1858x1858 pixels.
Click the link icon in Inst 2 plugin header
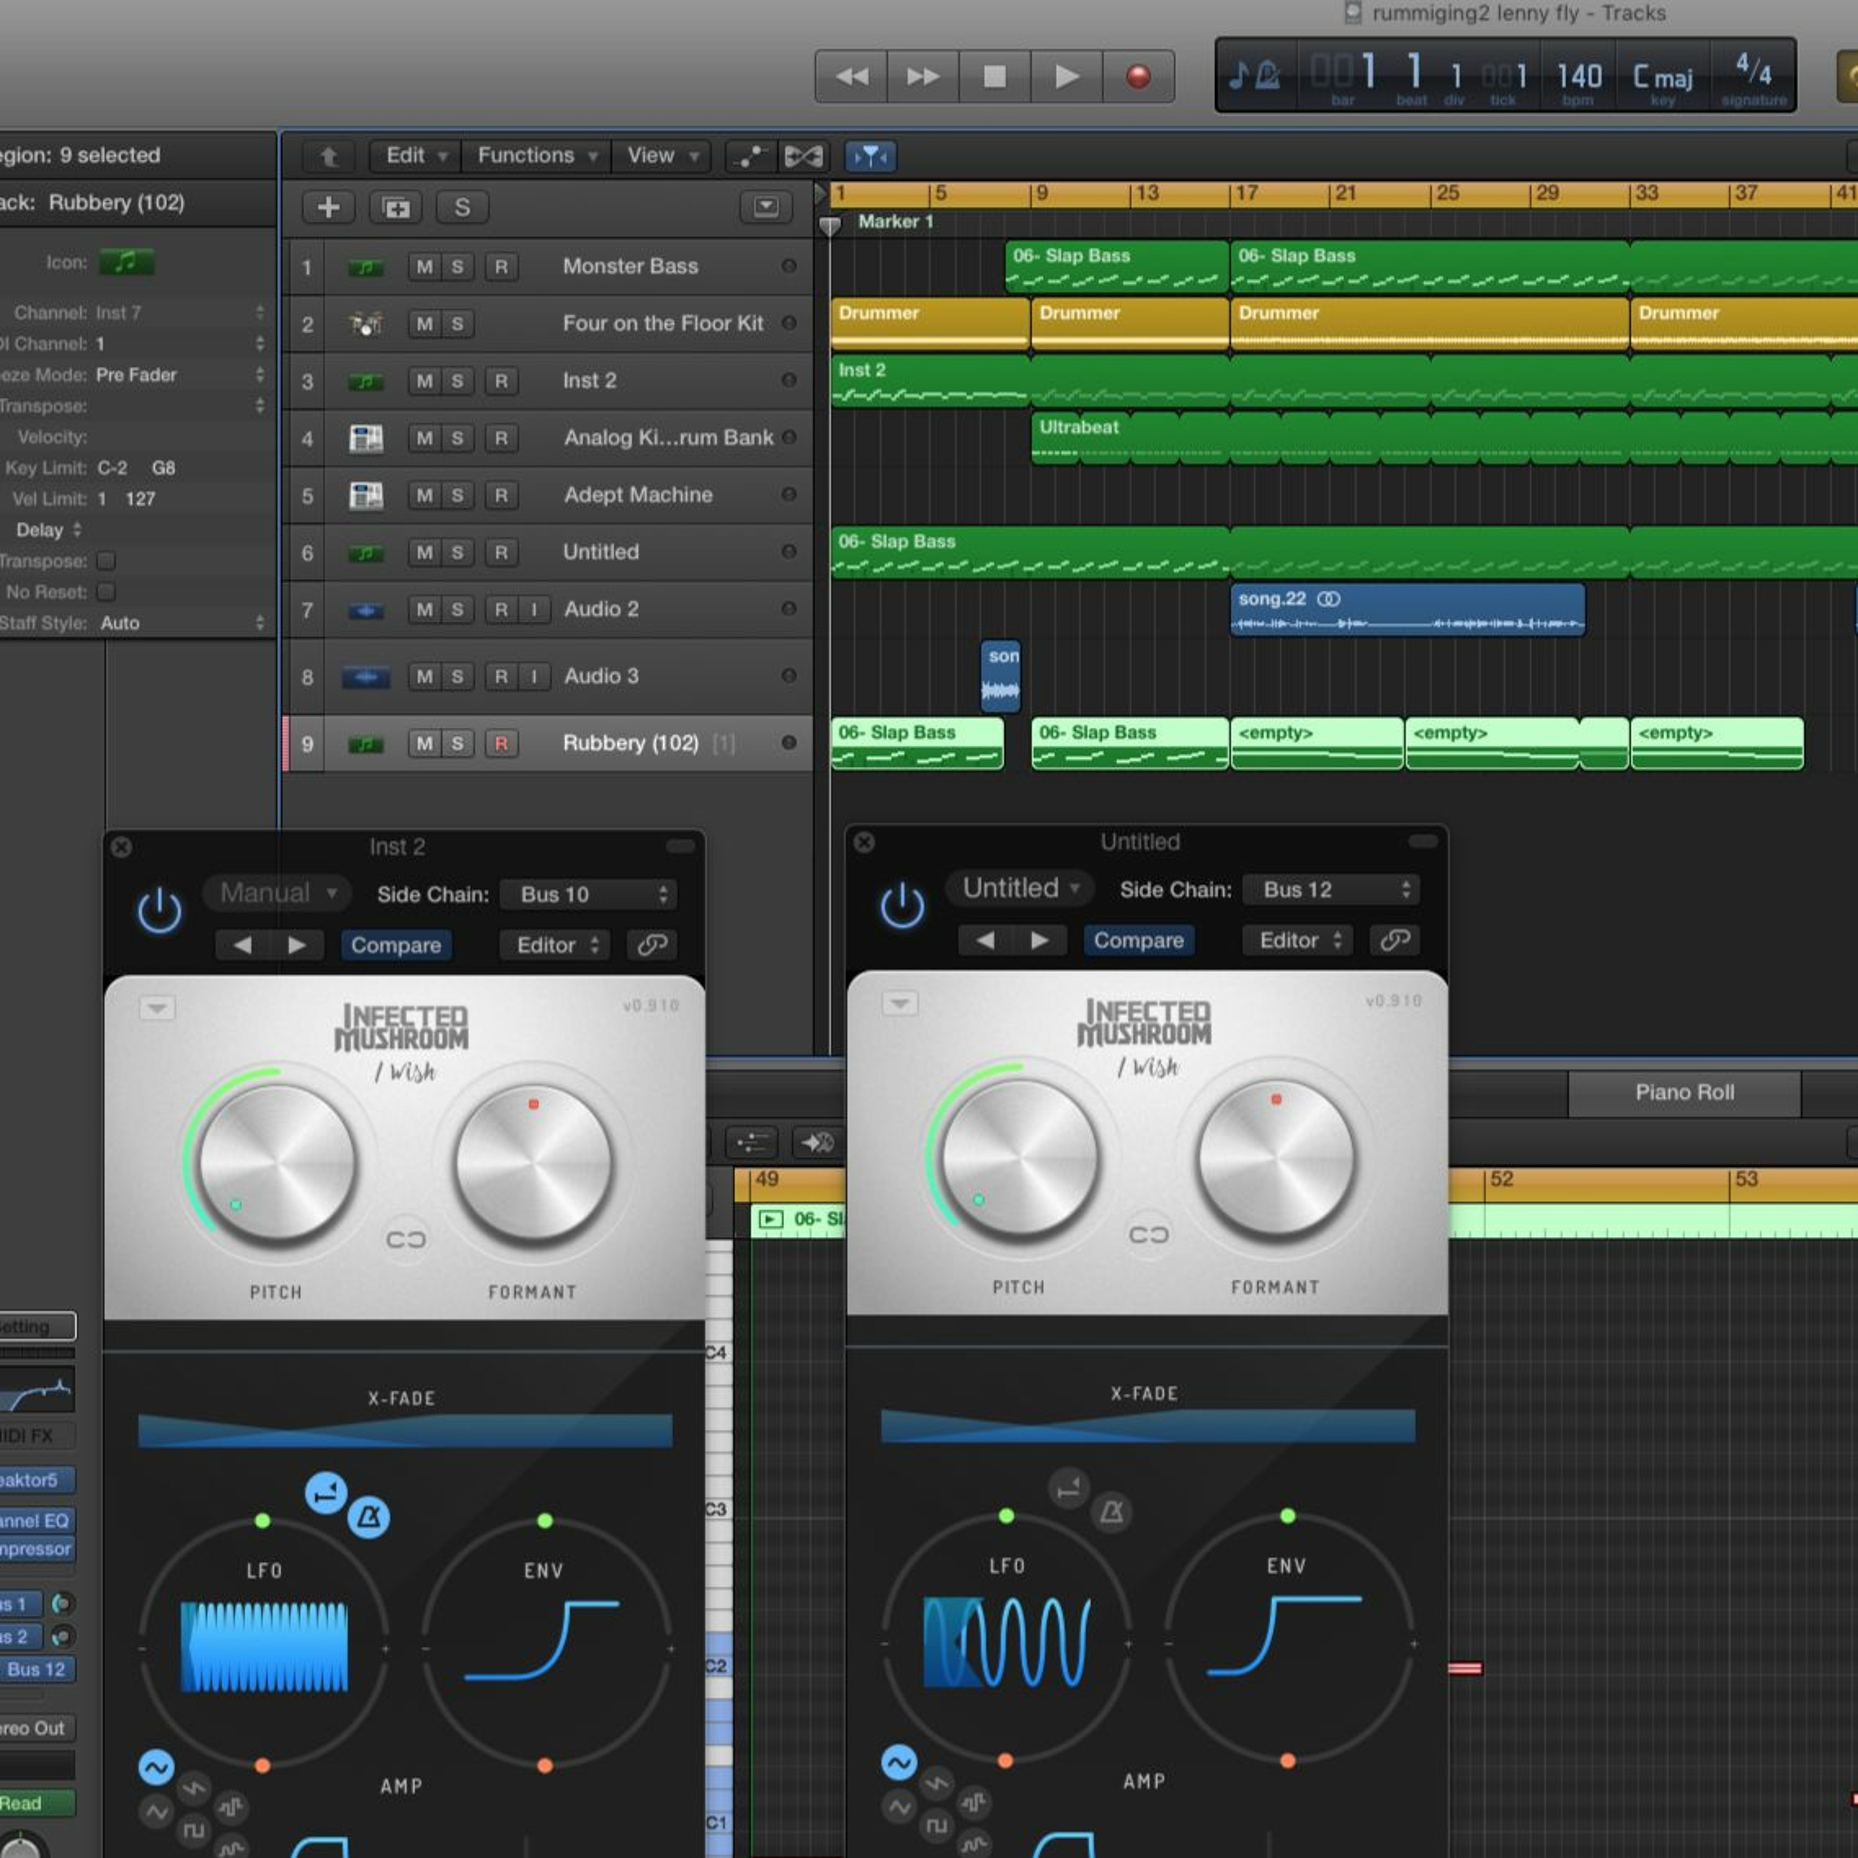652,945
